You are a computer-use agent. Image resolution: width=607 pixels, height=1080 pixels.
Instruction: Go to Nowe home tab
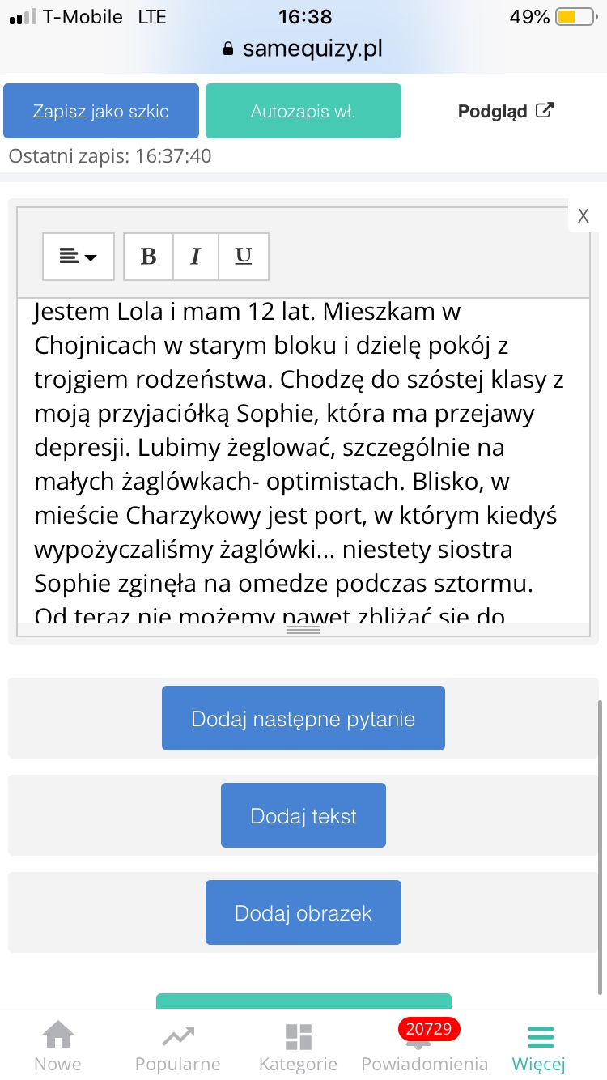(x=57, y=1045)
